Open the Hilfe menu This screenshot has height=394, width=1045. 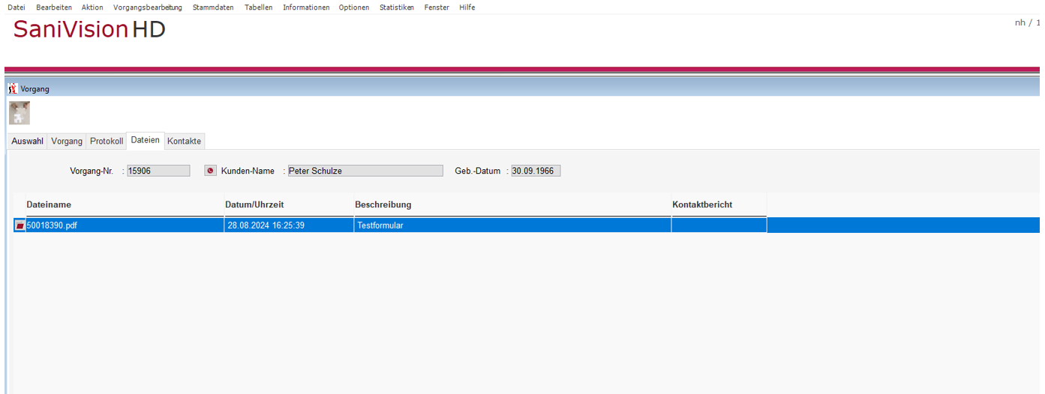pos(467,7)
